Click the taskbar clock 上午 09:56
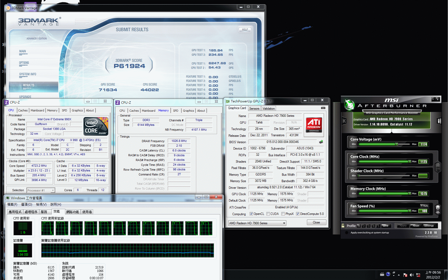The height and width of the screenshot is (280, 448). (433, 273)
